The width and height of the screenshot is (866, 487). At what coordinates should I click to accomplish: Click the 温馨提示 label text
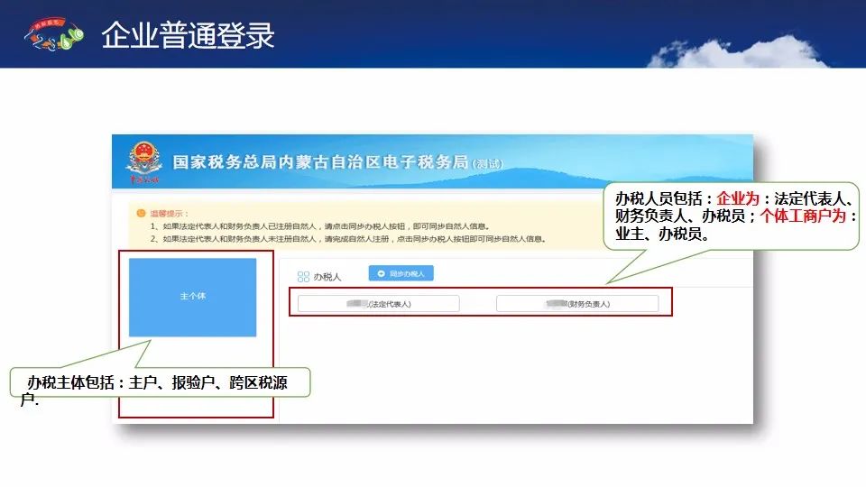[x=169, y=214]
